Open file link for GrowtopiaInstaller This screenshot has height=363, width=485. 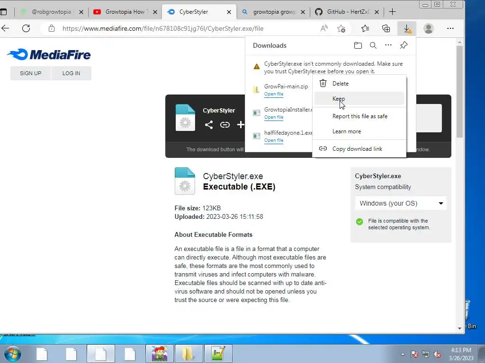[274, 117]
